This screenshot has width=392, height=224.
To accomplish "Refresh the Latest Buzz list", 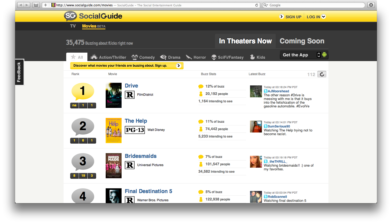I will 322,74.
